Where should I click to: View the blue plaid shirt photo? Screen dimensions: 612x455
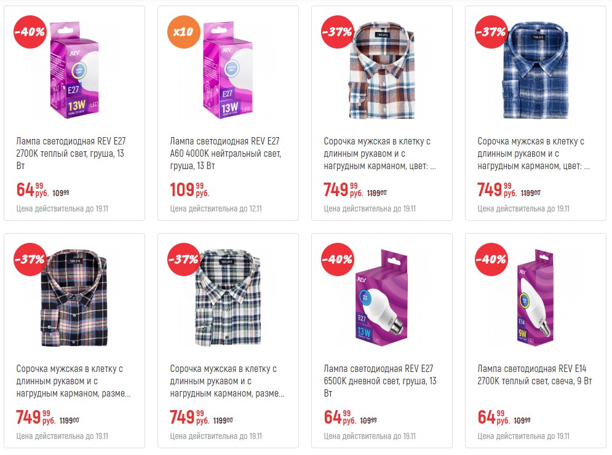(536, 70)
